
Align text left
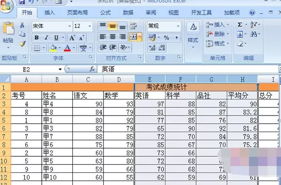[x=103, y=37]
